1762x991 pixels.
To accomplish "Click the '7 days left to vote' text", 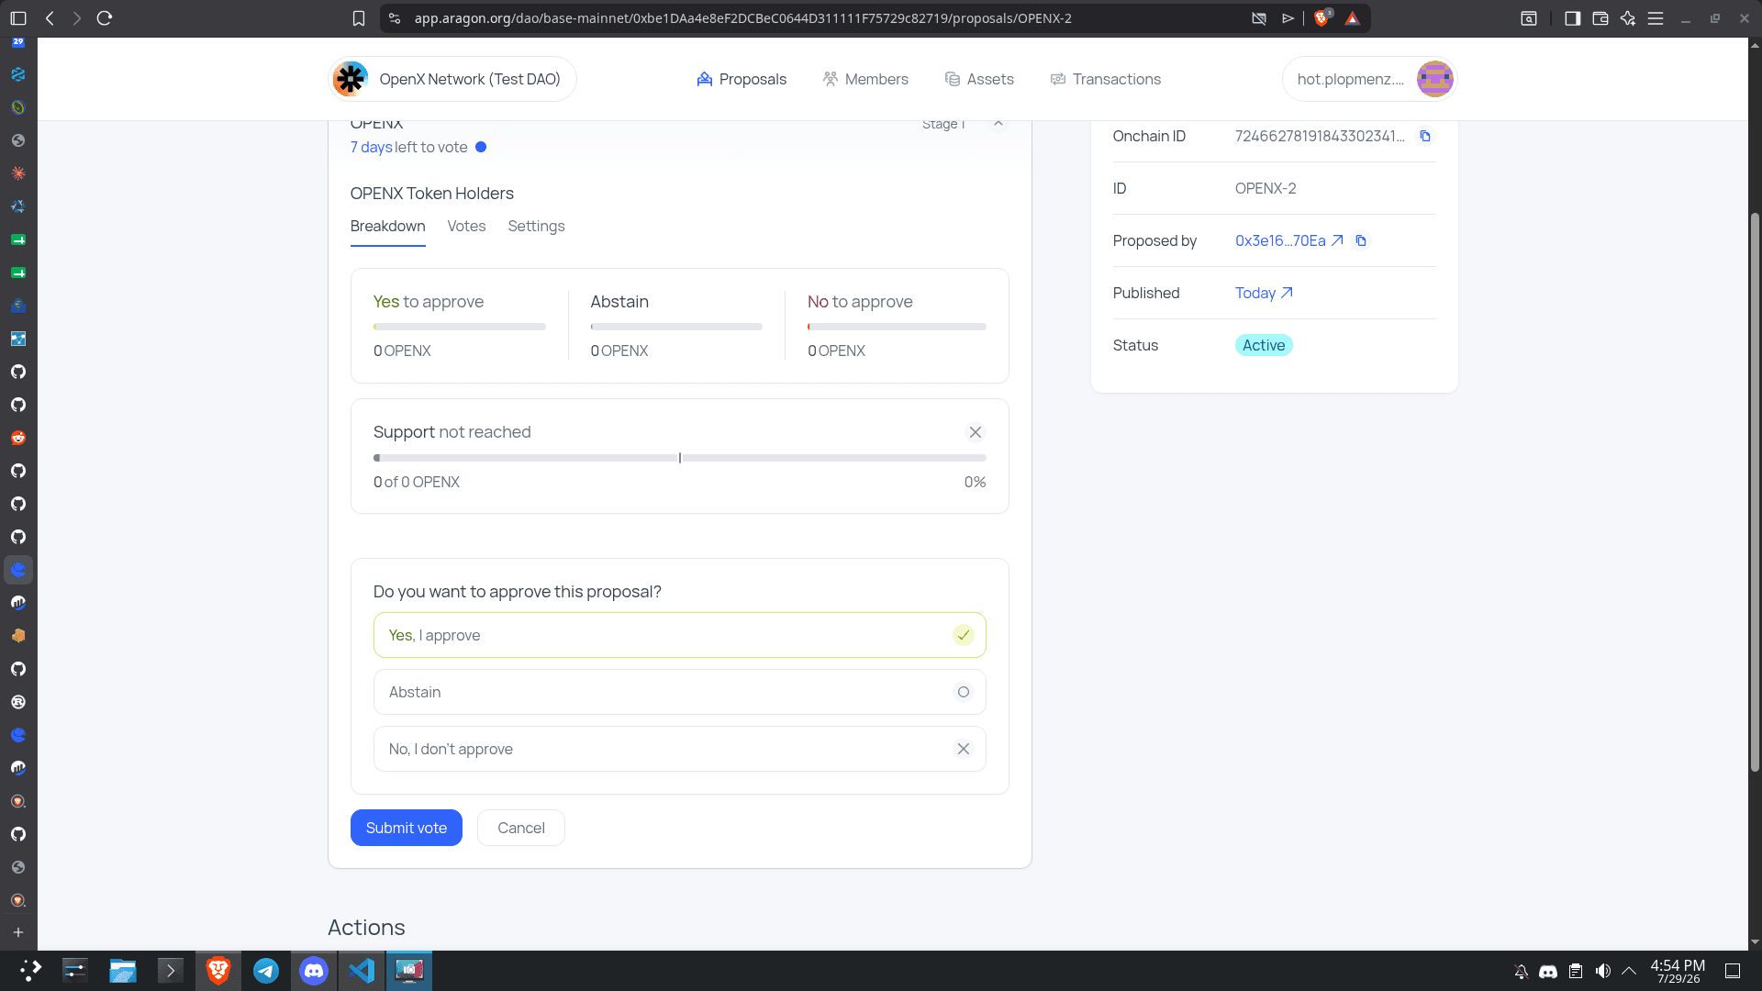I will point(409,147).
